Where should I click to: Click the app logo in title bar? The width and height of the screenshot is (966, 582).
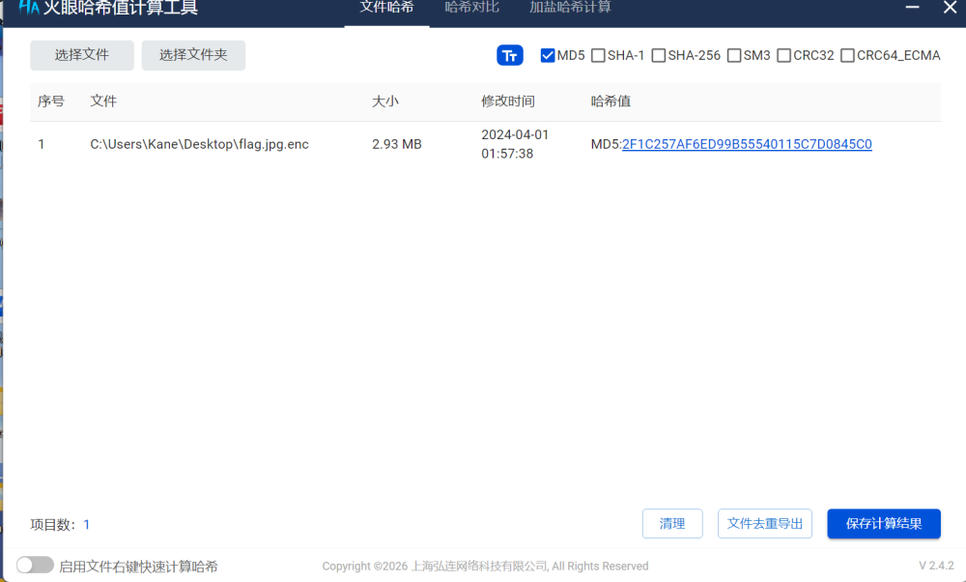28,8
